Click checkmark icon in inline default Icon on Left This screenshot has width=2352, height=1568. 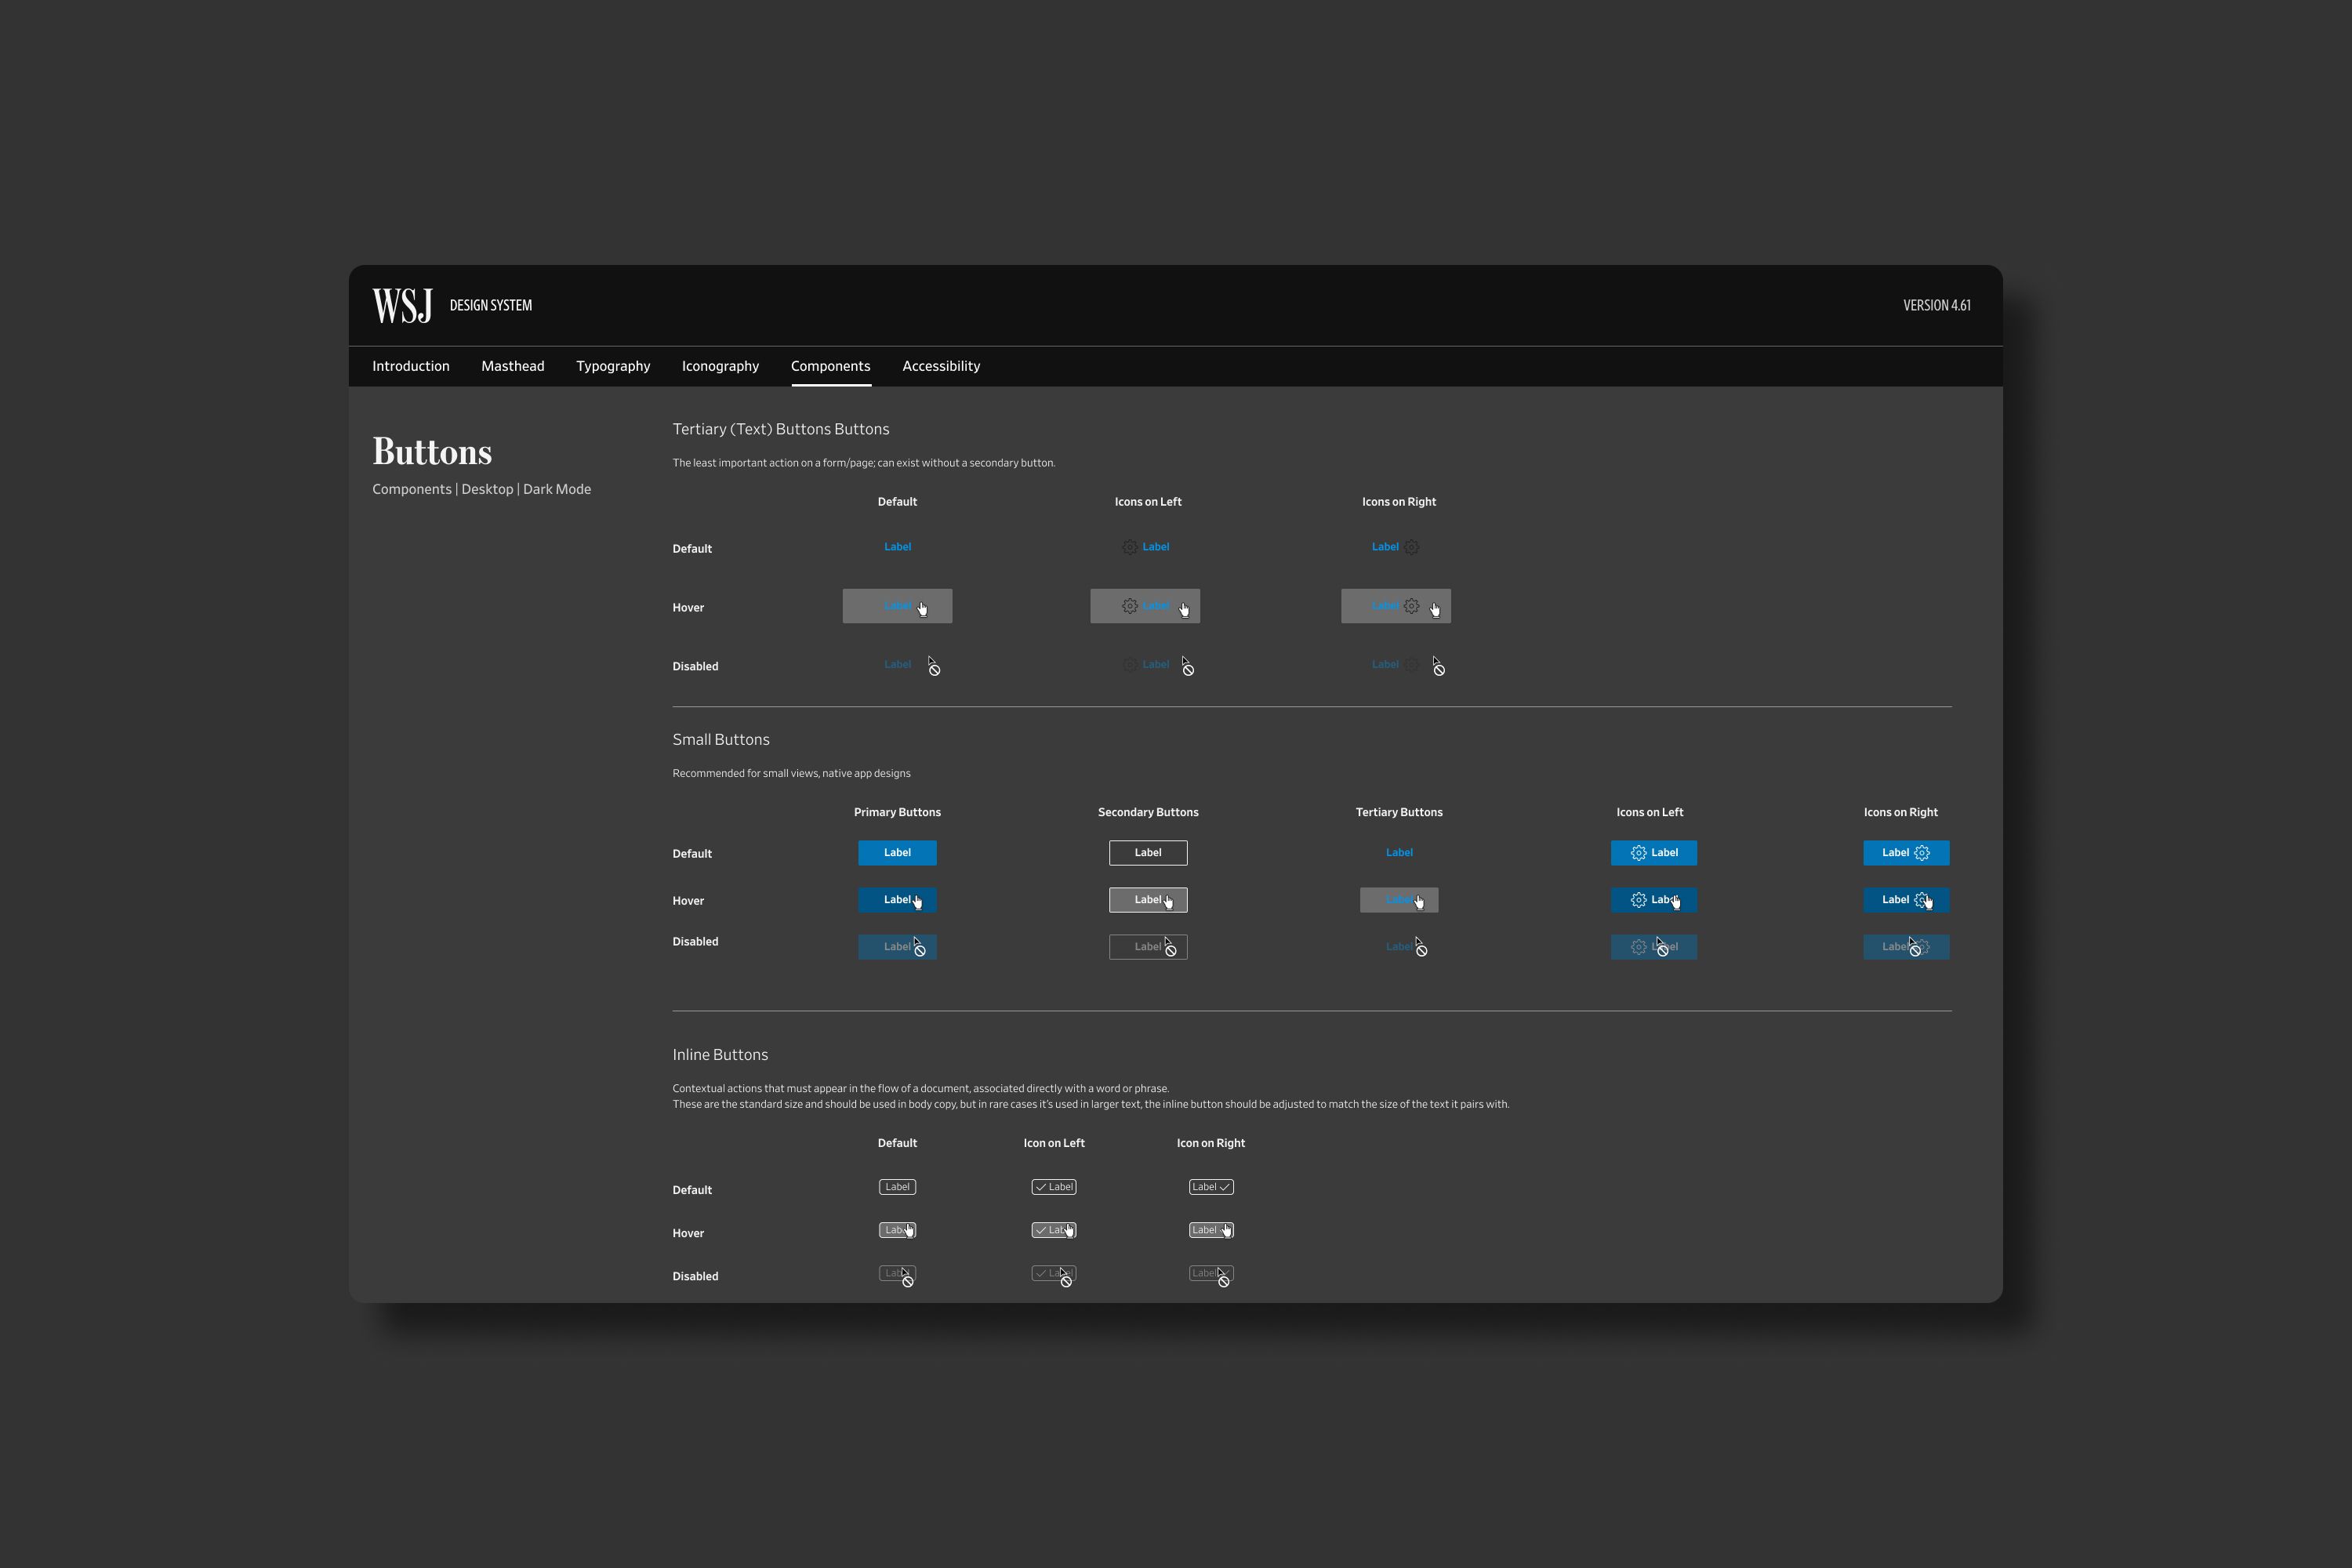[1041, 1187]
